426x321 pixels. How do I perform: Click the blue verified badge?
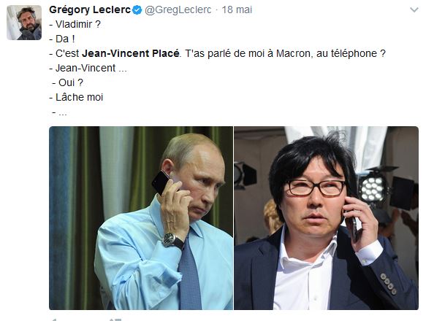click(x=137, y=10)
